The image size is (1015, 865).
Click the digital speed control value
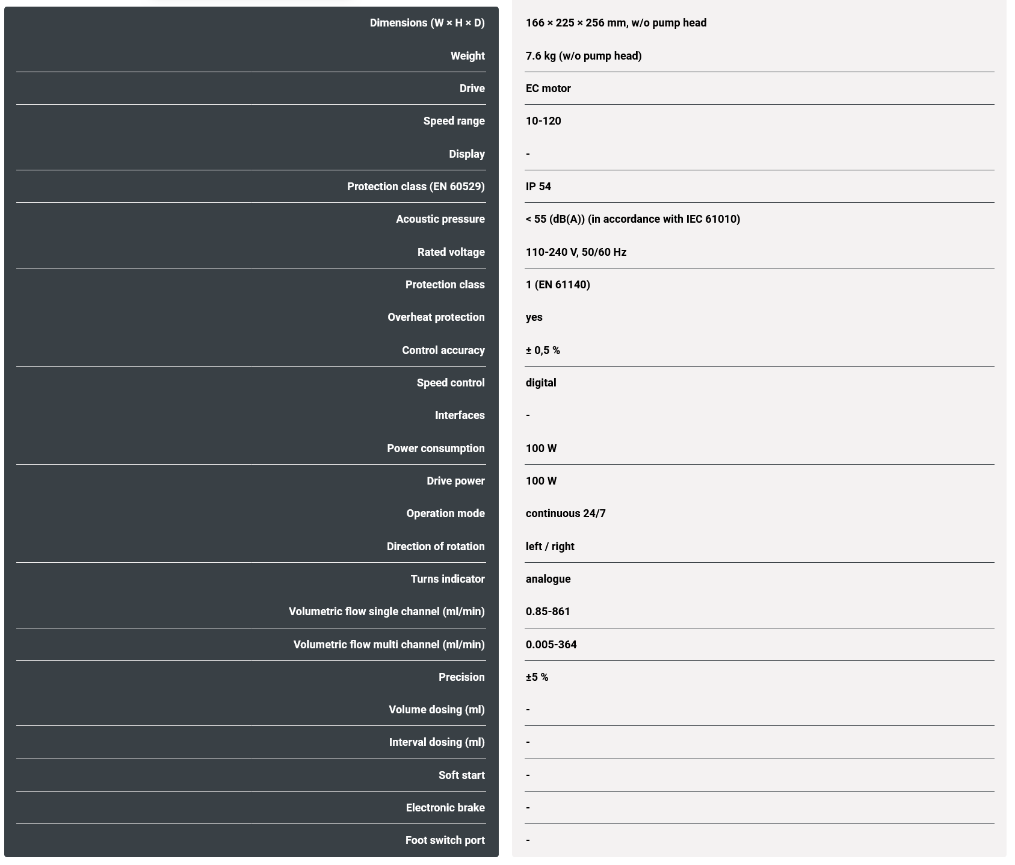coord(540,383)
